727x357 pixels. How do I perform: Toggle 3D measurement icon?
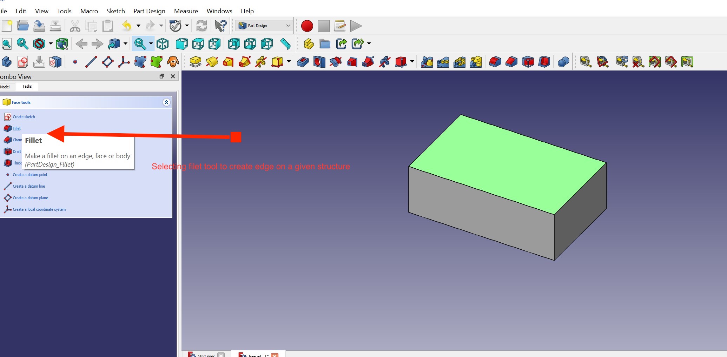[x=671, y=62]
